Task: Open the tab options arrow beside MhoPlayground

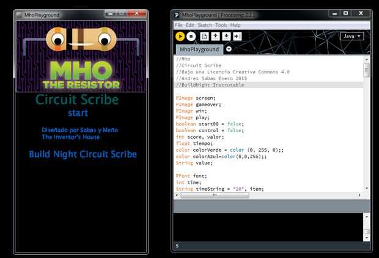Action: pyautogui.click(x=229, y=49)
